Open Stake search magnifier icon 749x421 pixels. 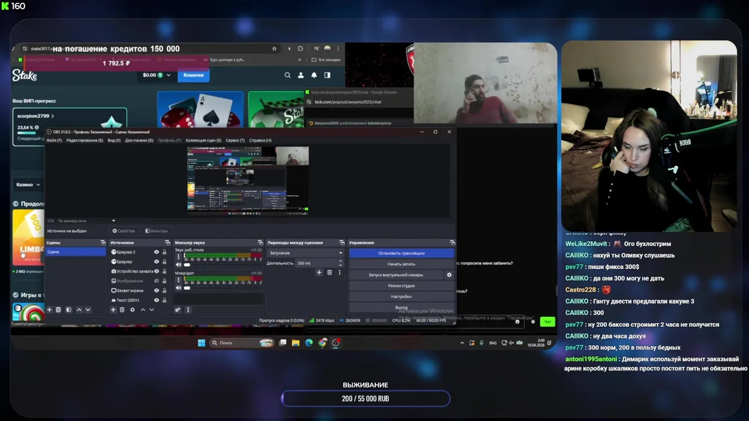[287, 75]
